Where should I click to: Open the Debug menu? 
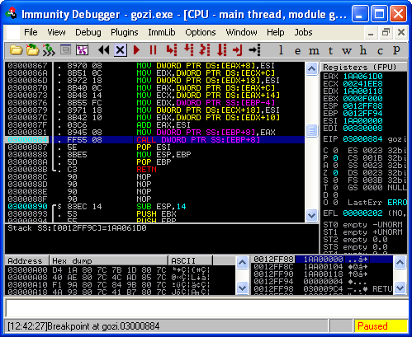88,32
